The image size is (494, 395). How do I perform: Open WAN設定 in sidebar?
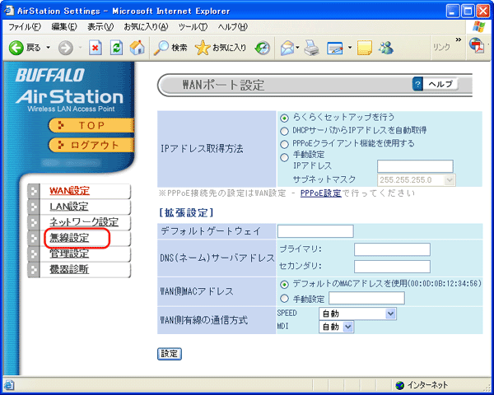pos(70,191)
